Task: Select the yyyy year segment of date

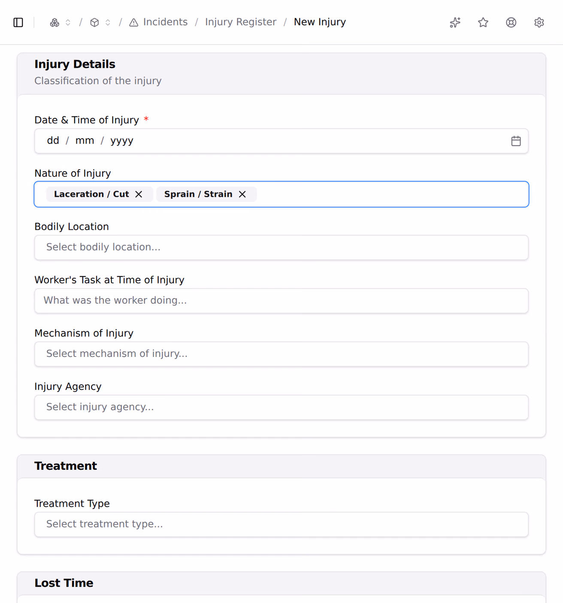Action: click(122, 140)
